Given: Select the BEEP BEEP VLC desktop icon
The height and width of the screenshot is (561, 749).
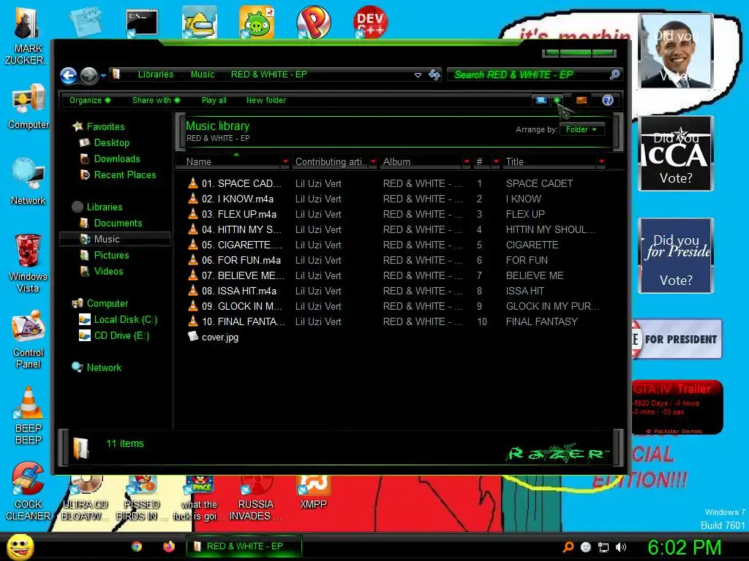Looking at the screenshot, I should (x=29, y=415).
